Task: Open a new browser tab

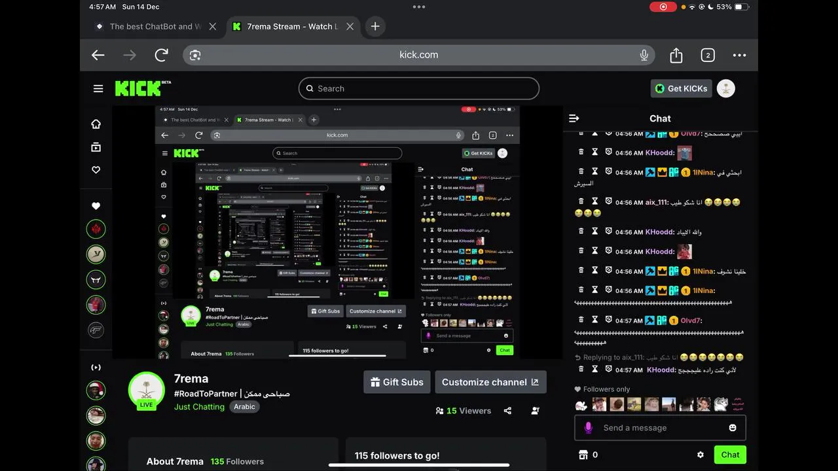Action: point(375,26)
